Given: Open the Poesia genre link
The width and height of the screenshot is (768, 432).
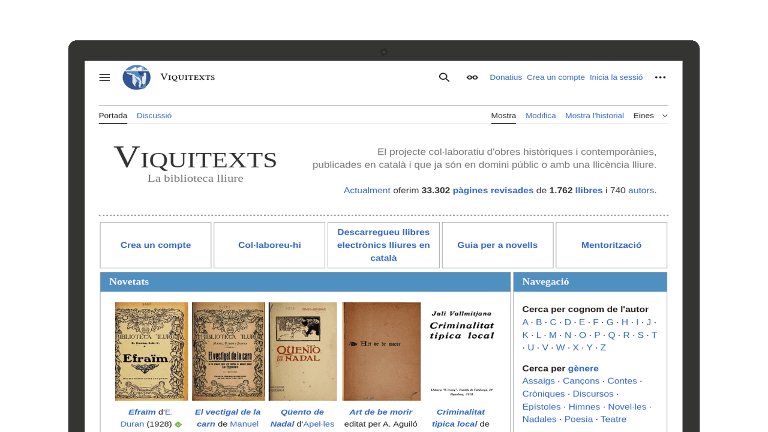Looking at the screenshot, I should click(578, 419).
